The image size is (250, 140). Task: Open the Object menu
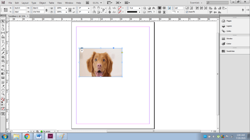42,3
